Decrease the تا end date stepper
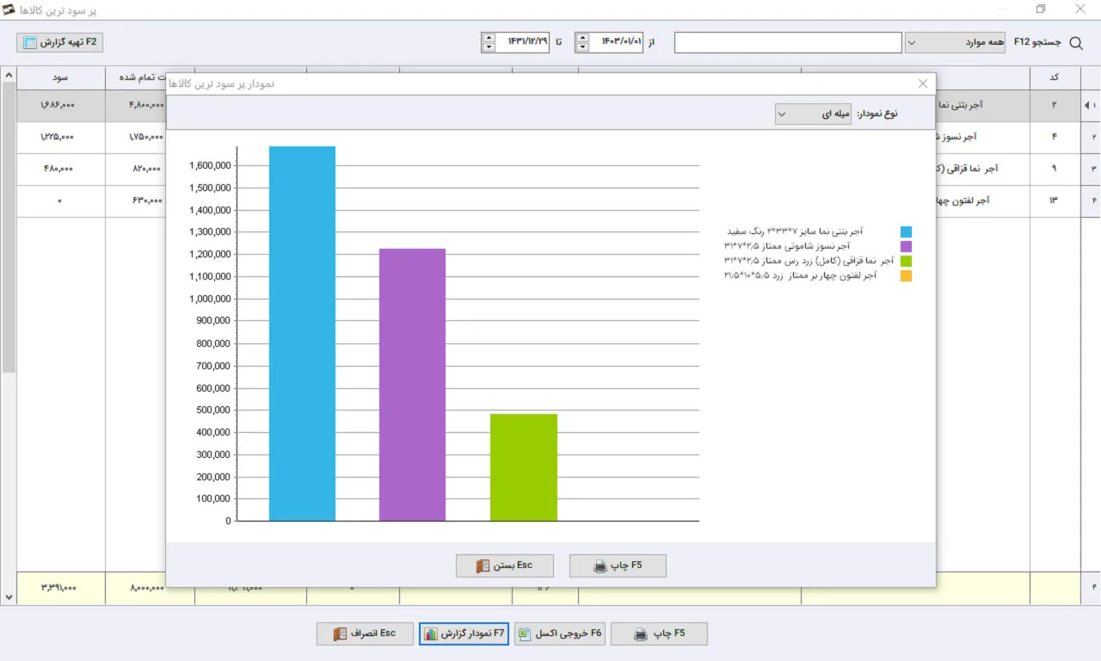 (489, 47)
